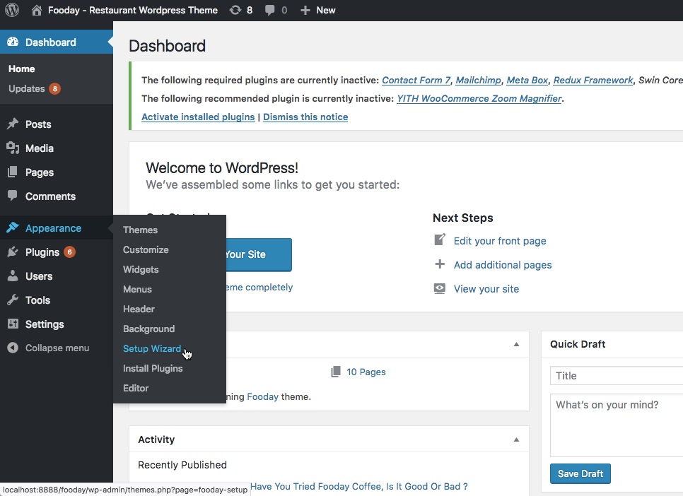The height and width of the screenshot is (496, 683).
Task: Open the Settings menu label
Action: (x=45, y=324)
